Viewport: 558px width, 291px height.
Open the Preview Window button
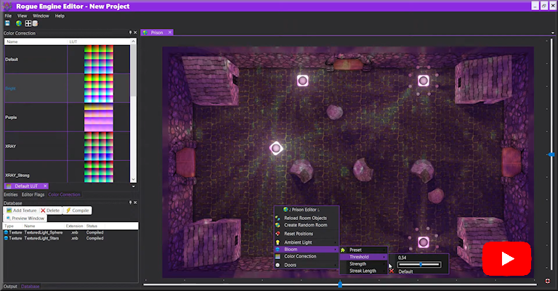pos(25,218)
